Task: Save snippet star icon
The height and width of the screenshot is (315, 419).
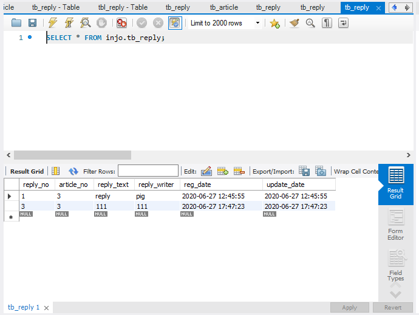Action: pyautogui.click(x=274, y=23)
